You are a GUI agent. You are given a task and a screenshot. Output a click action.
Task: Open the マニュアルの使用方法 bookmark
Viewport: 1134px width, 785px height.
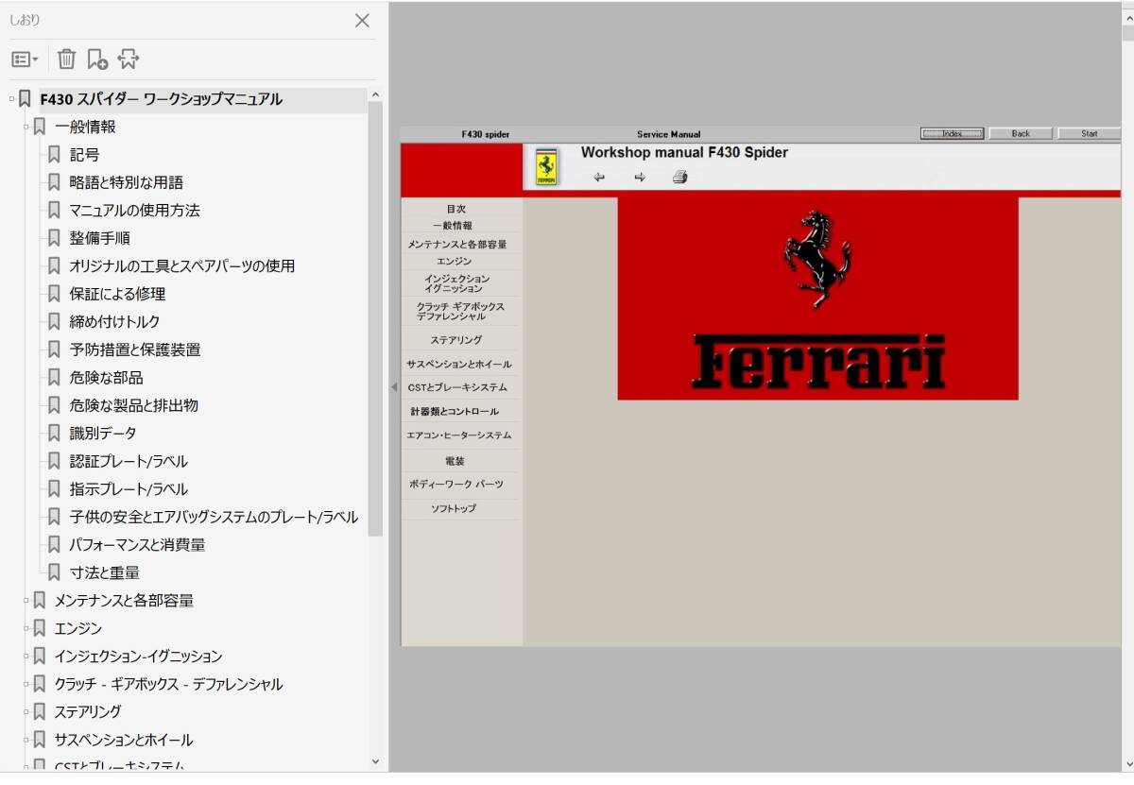134,211
